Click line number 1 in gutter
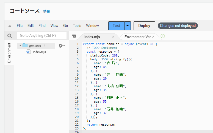The height and width of the screenshot is (133, 213). tap(78, 44)
